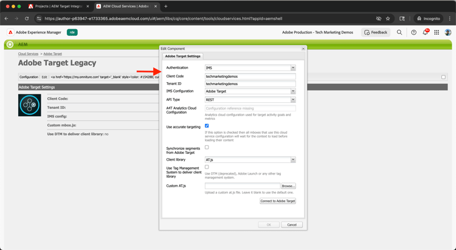Image resolution: width=456 pixels, height=250 pixels.
Task: Click the Cancel button
Action: (x=292, y=224)
